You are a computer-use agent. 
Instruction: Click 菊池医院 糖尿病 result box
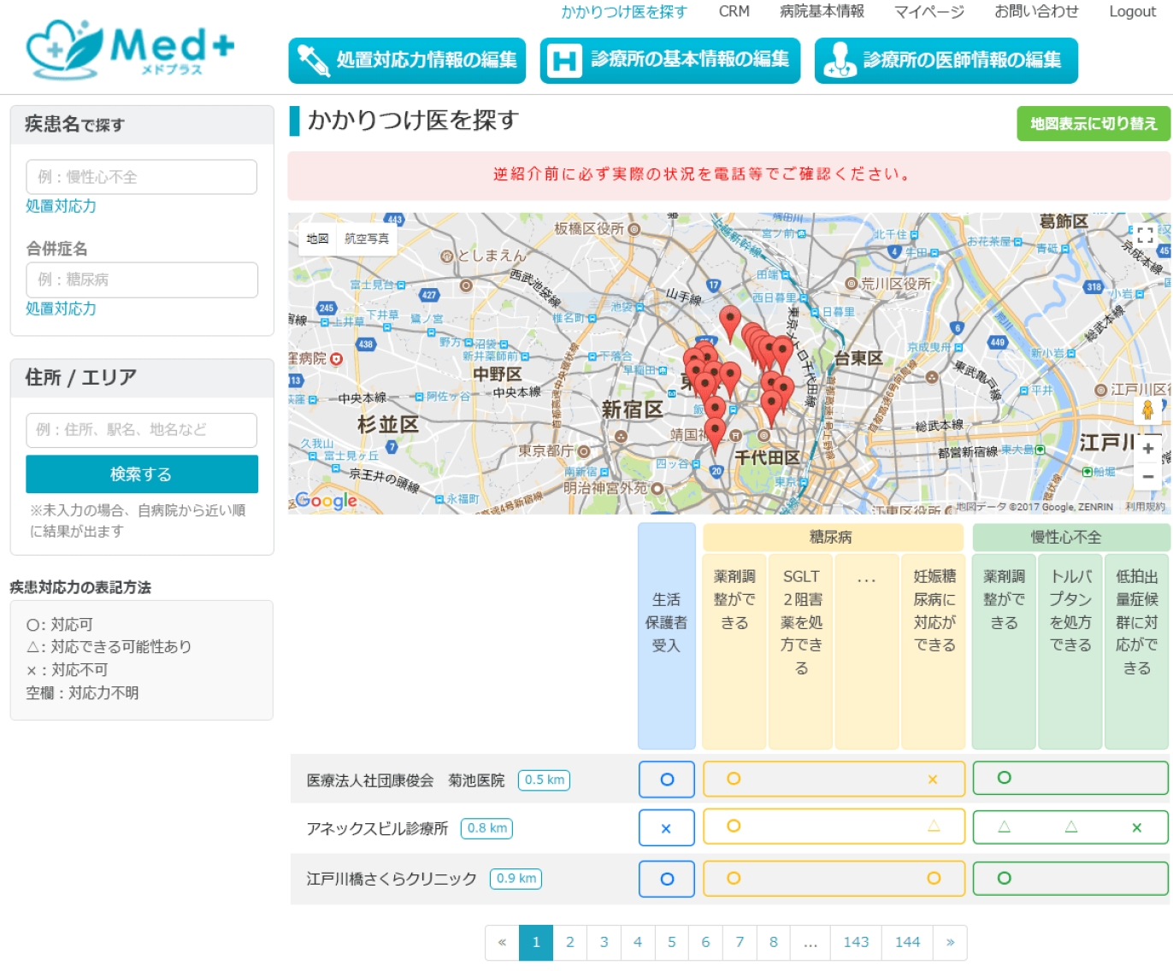tap(834, 779)
